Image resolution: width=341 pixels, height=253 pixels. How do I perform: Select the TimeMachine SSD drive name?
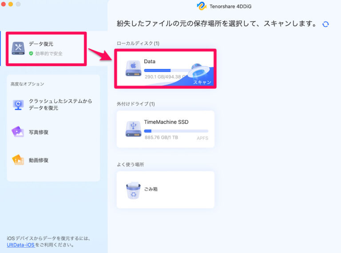pos(166,122)
